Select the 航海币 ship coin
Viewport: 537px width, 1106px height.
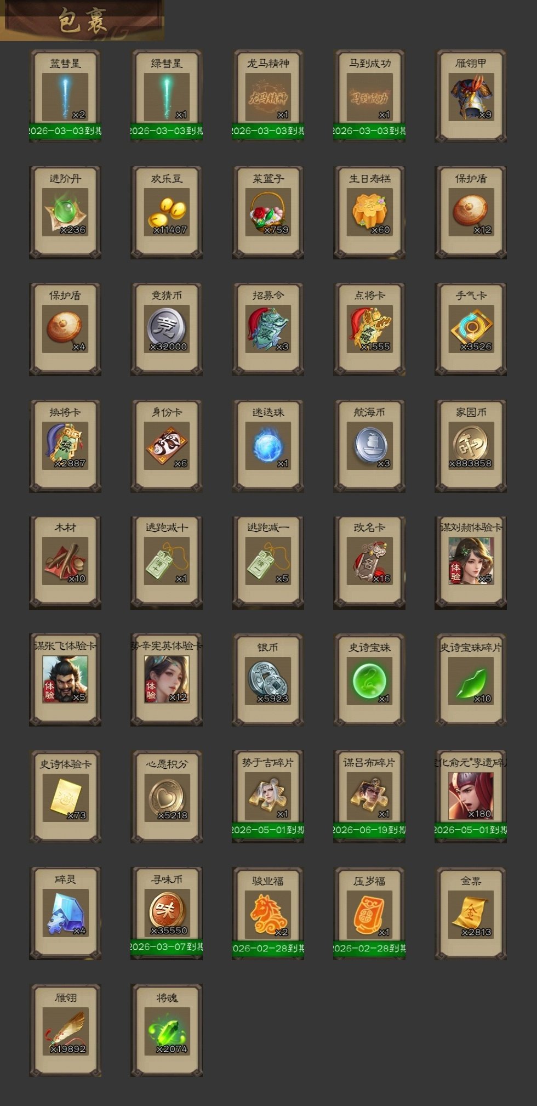(x=369, y=446)
